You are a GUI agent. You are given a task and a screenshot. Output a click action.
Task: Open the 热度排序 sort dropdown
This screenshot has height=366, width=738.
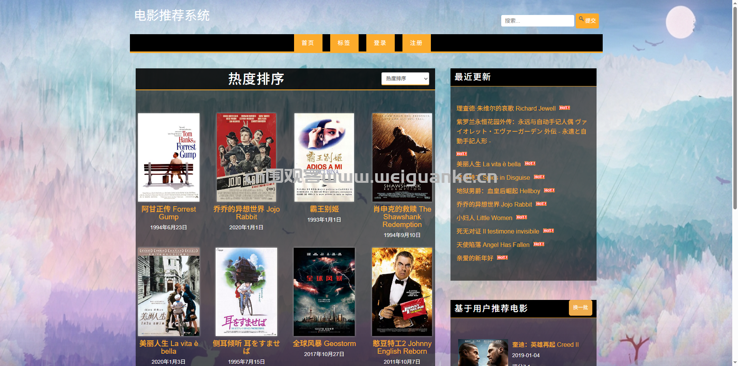click(405, 78)
